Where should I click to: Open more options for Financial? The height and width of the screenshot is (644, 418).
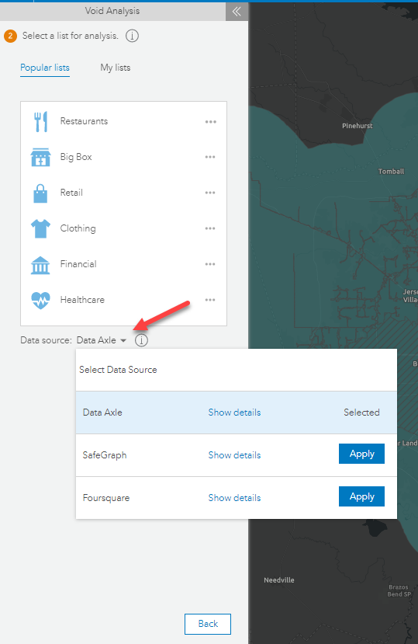pyautogui.click(x=210, y=264)
